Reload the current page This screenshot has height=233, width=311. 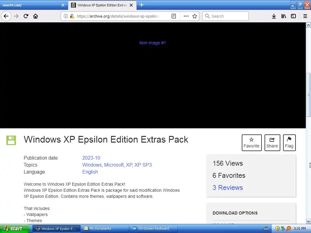(26, 16)
